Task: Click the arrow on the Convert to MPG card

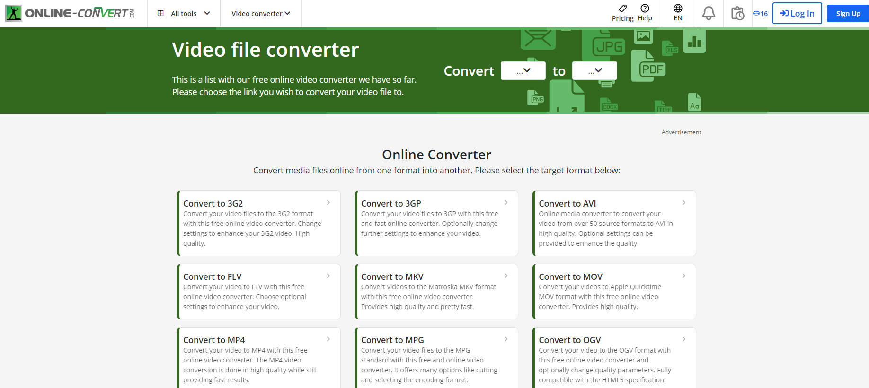Action: point(506,339)
